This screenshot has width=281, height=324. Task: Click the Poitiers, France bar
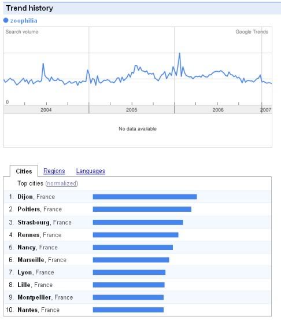click(x=142, y=209)
